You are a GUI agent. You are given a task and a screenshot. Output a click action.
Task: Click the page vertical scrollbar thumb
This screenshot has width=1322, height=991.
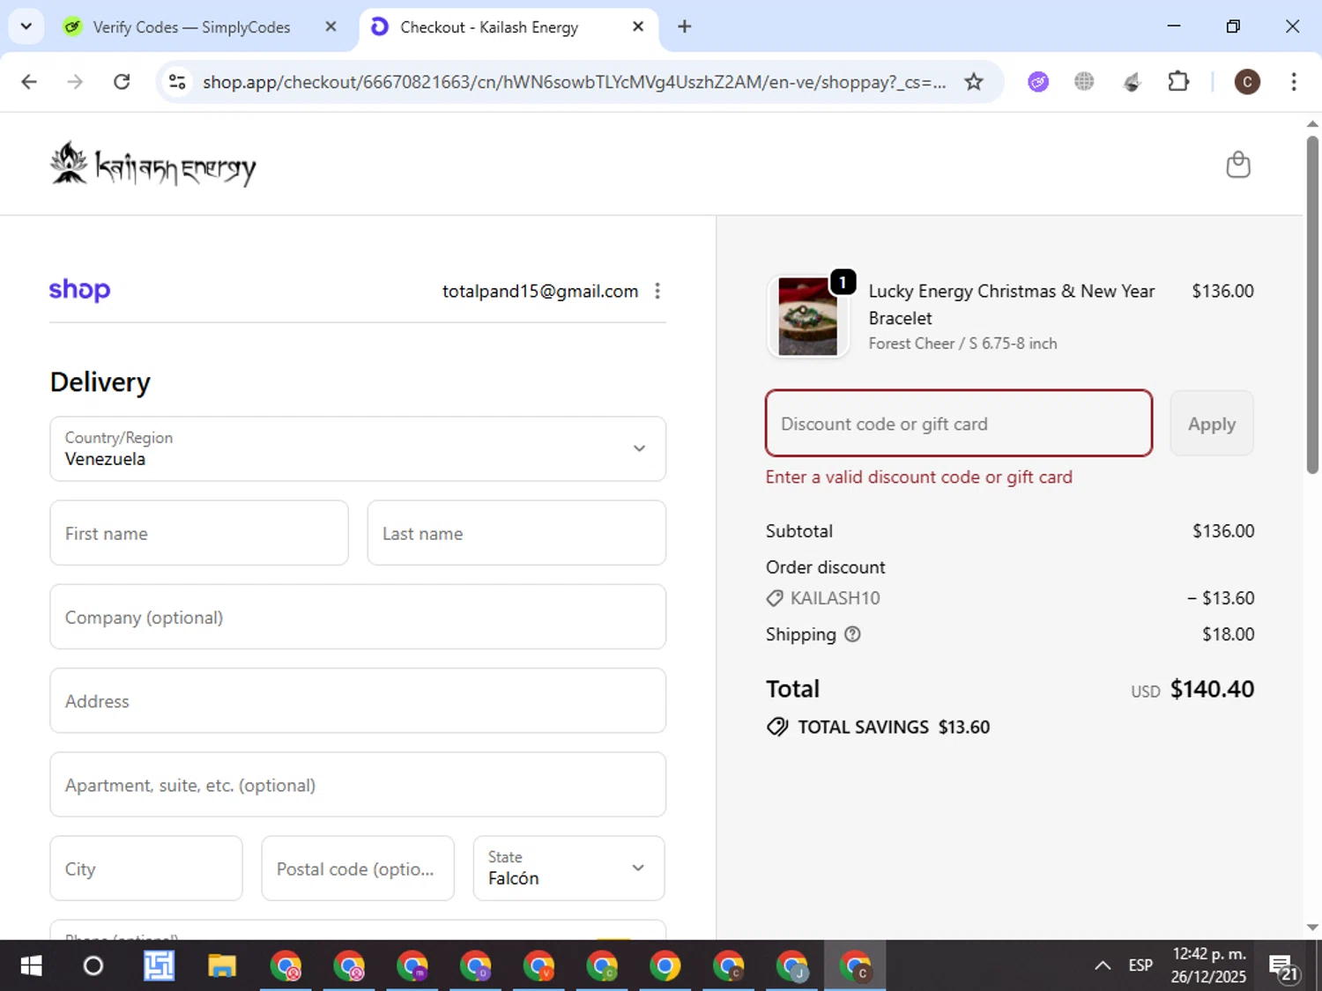tap(1312, 304)
